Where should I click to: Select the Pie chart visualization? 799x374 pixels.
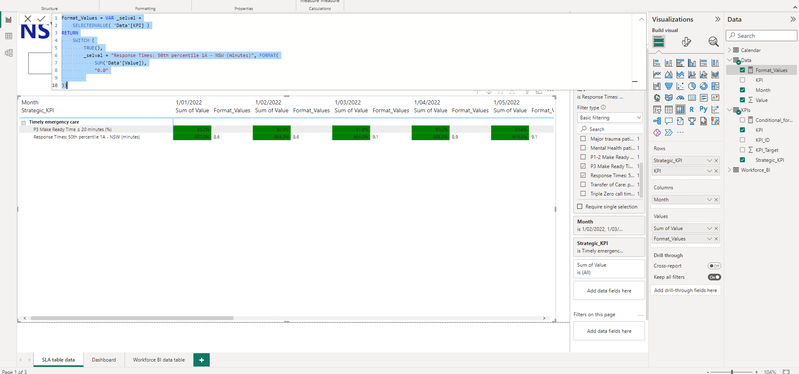pyautogui.click(x=692, y=86)
